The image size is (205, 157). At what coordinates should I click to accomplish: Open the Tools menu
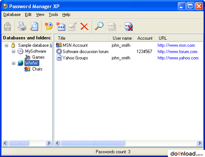click(x=53, y=14)
